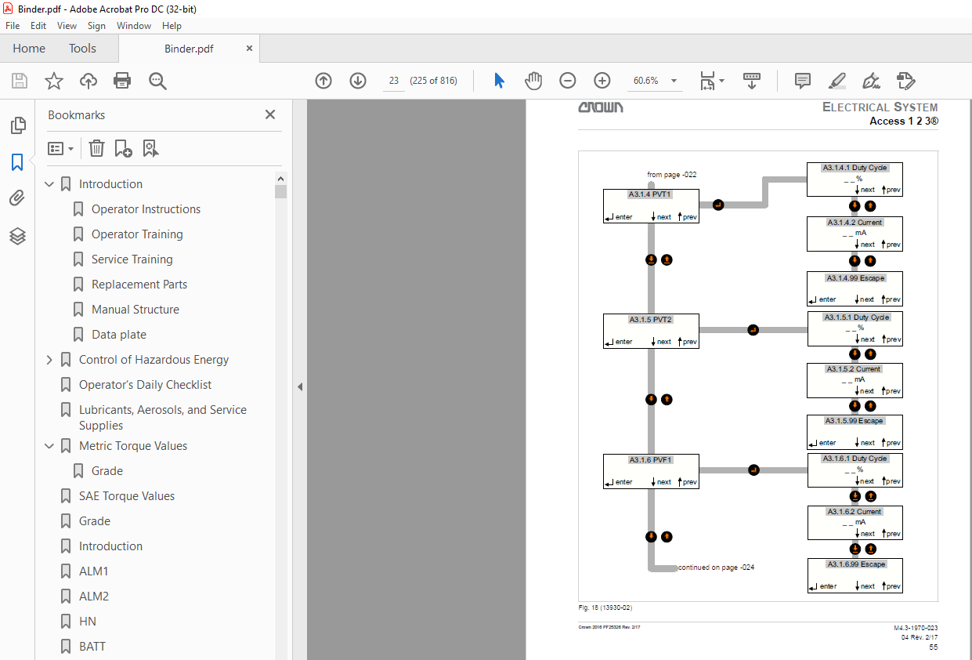
Task: Open the stamp or redact tool icon
Action: 905,81
